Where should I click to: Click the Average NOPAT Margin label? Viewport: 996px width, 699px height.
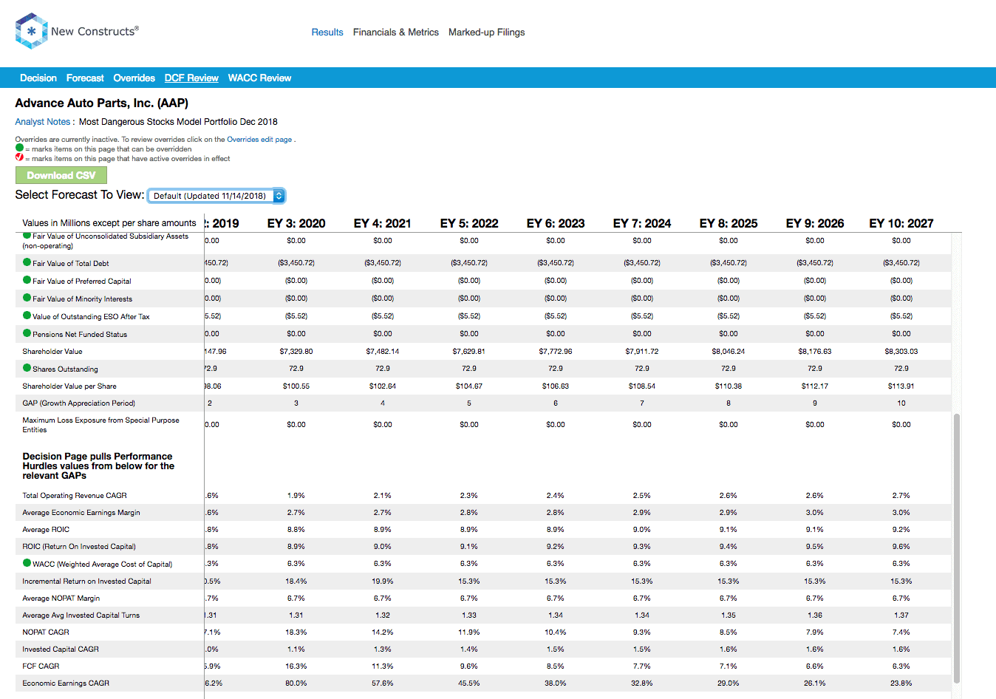(x=61, y=598)
